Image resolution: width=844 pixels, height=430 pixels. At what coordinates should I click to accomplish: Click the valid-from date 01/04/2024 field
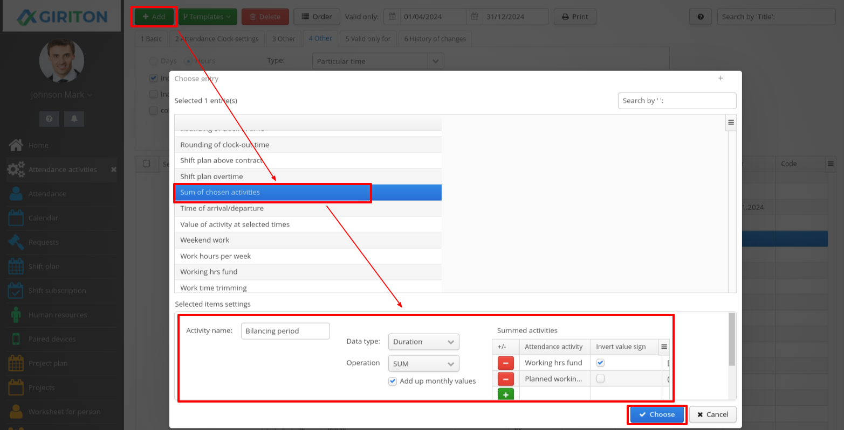tap(433, 17)
